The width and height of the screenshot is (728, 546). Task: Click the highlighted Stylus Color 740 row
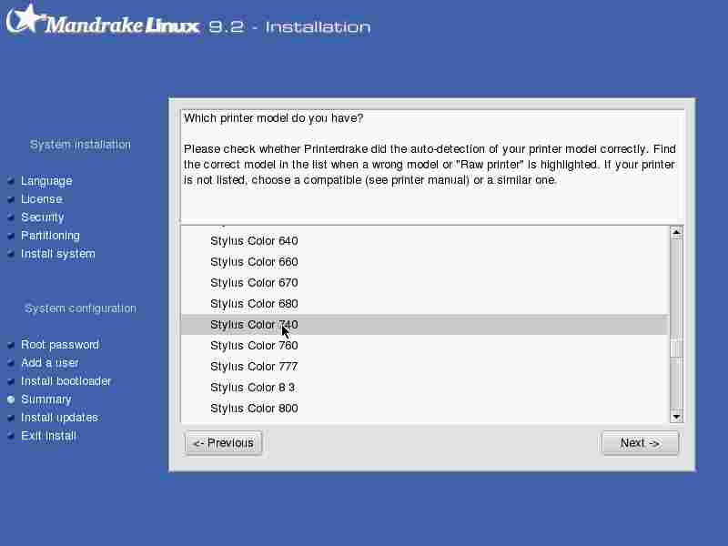[x=424, y=325]
